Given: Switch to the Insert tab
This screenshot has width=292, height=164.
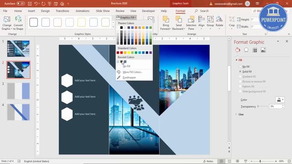Looking at the screenshot, I should [x=31, y=11].
